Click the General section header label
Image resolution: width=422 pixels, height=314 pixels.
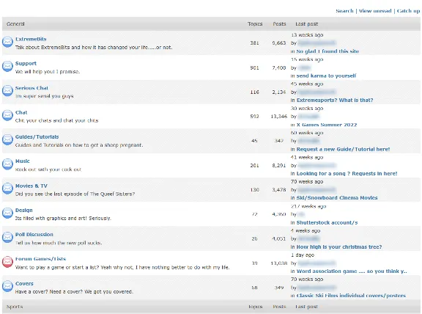tap(15, 23)
